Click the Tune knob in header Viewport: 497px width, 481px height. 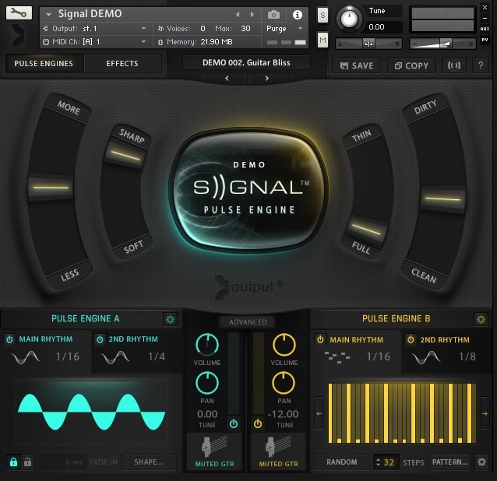tap(349, 19)
